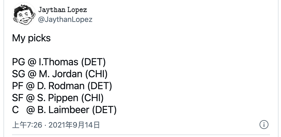Click the PF D. Rodman (DET) line
Screen dimensions: 281x137
[x=62, y=86]
